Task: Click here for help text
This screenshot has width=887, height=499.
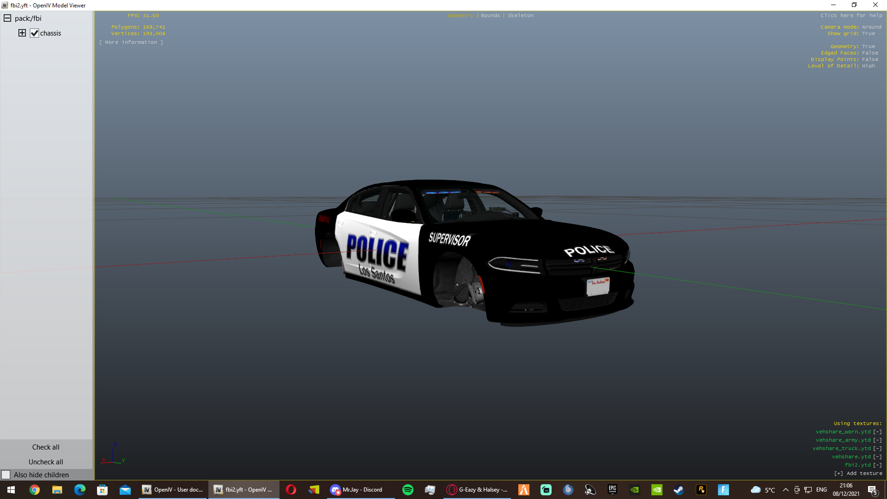Action: pyautogui.click(x=851, y=15)
